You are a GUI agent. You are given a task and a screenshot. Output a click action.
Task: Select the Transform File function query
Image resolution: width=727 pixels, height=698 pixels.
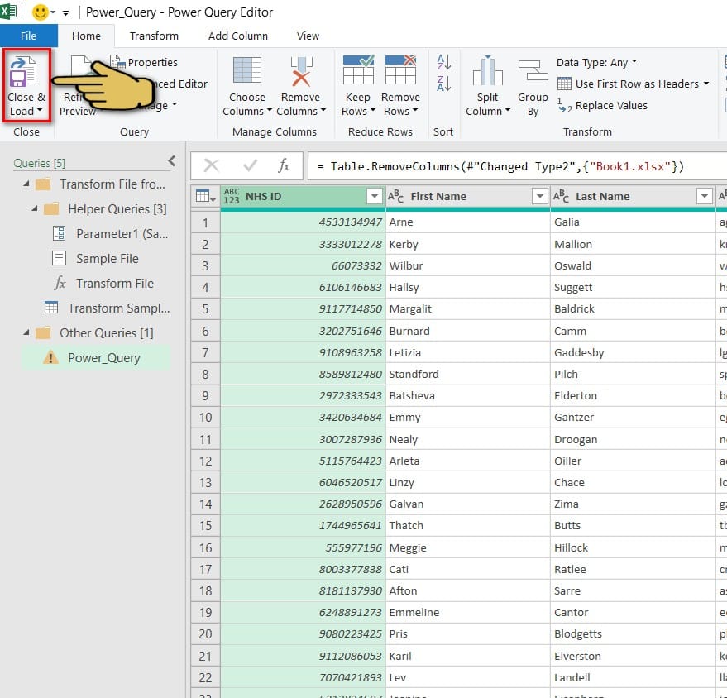[x=103, y=283]
